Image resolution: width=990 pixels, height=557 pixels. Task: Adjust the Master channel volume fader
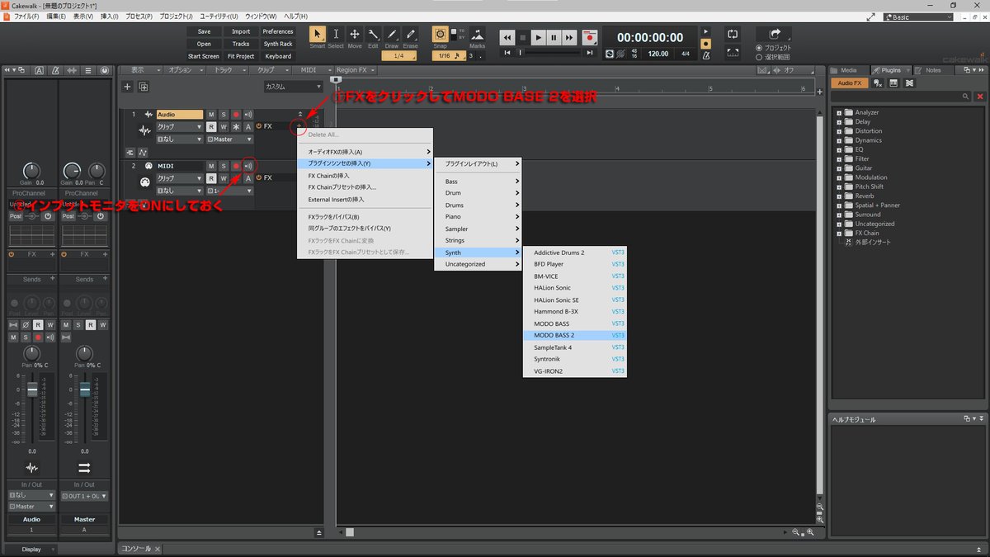(84, 389)
